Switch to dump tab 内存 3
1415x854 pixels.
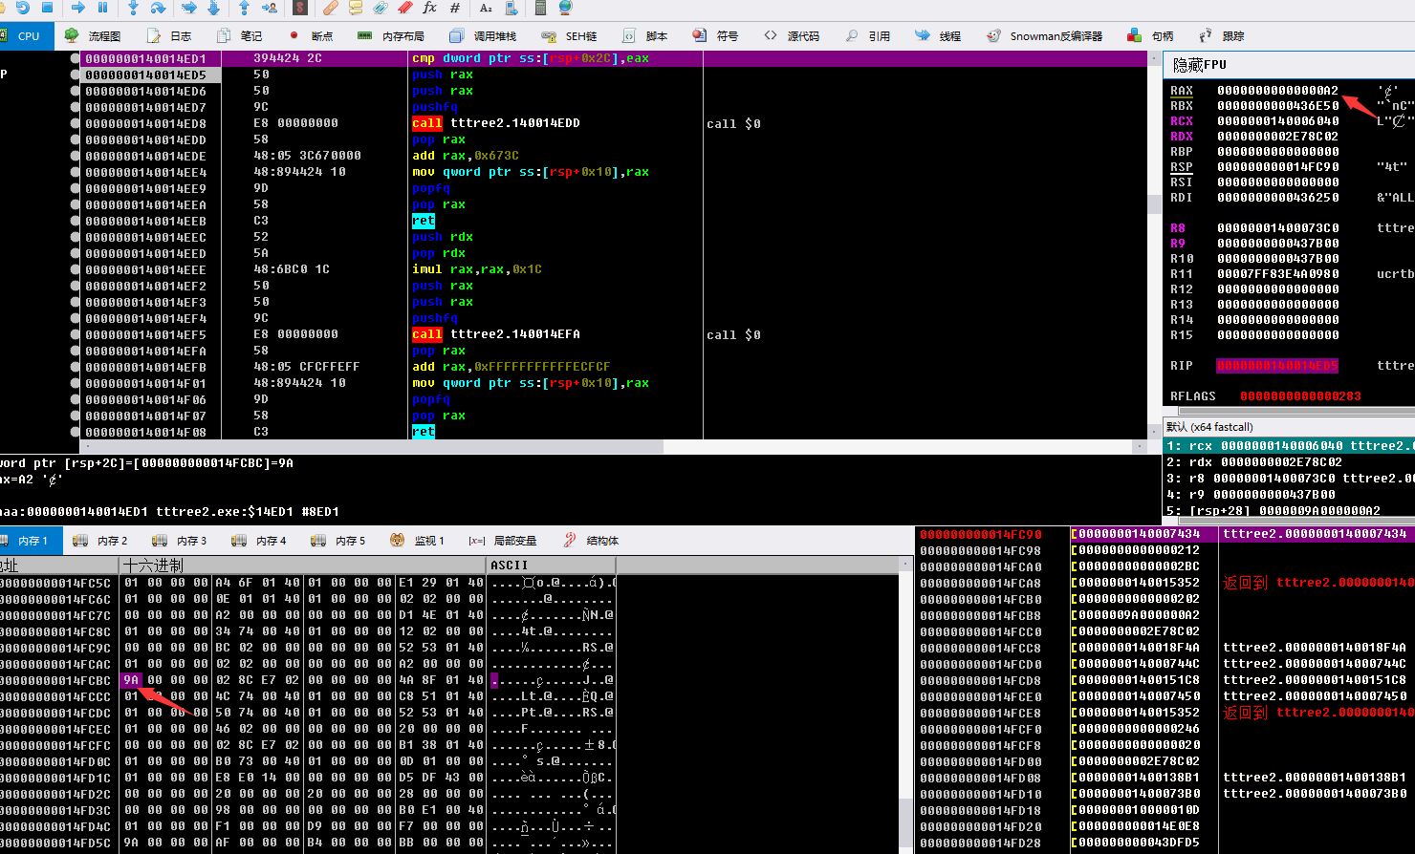pos(181,541)
